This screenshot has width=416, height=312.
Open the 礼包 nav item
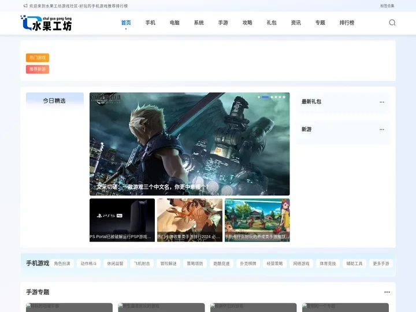pos(272,23)
